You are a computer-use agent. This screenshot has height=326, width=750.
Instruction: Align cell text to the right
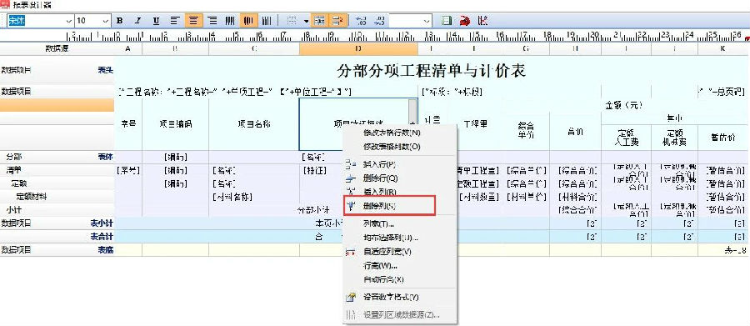click(x=212, y=21)
